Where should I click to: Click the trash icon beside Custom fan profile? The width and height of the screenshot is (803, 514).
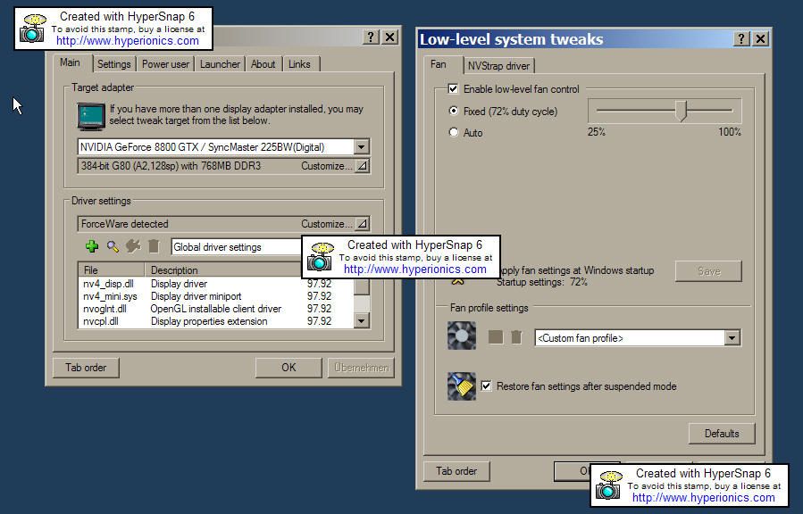point(517,337)
